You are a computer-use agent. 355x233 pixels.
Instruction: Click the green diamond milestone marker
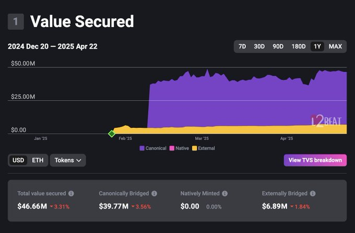point(111,134)
